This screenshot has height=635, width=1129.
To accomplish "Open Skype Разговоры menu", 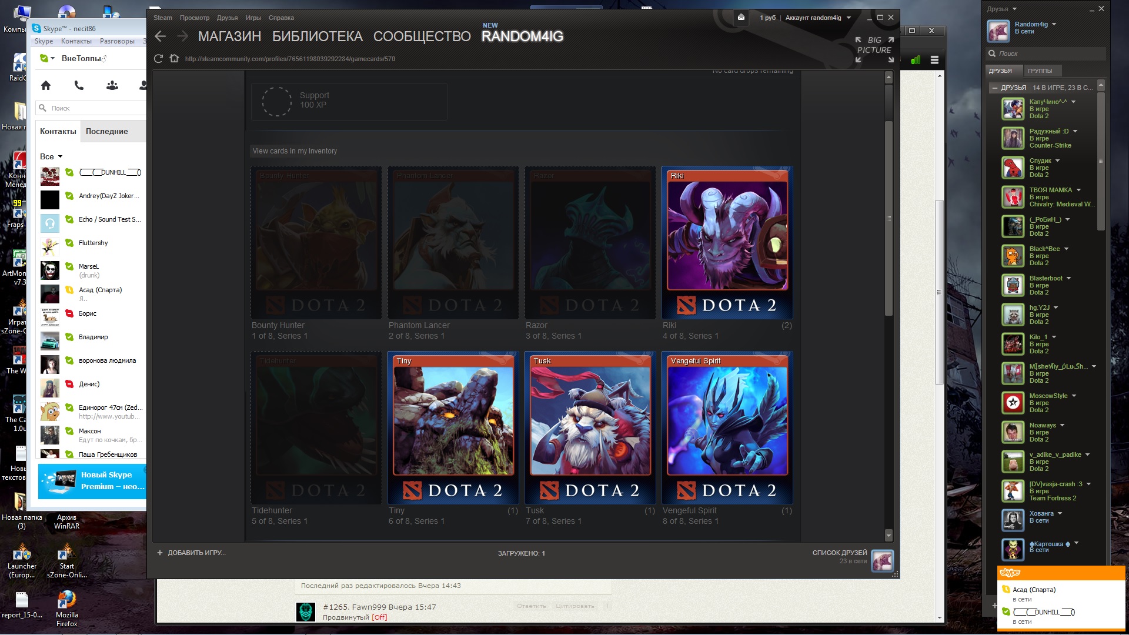I will click(117, 41).
